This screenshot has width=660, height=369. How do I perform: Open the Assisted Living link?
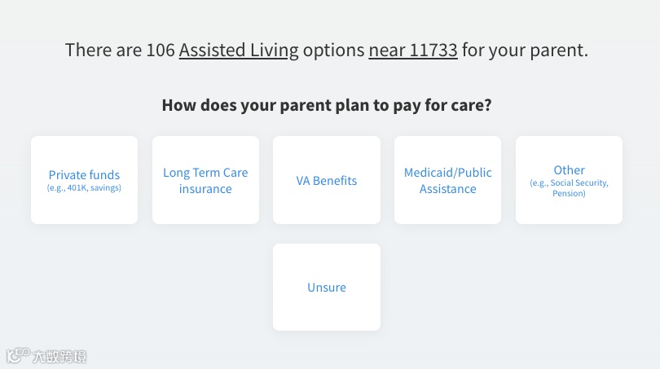click(x=239, y=50)
